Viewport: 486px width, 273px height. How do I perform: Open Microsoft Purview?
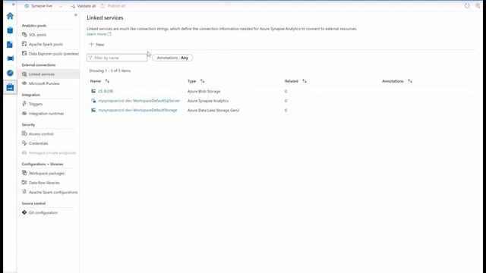pyautogui.click(x=44, y=83)
